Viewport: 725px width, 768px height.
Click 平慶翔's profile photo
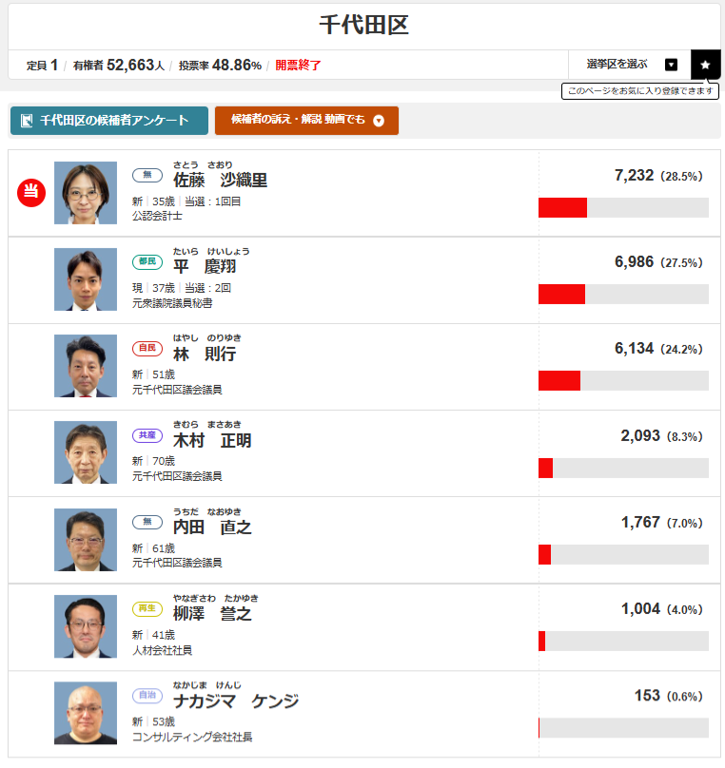click(85, 279)
